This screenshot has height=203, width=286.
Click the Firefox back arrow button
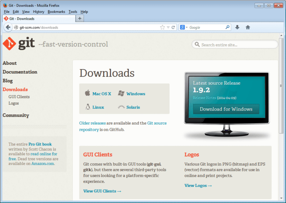click(x=8, y=28)
